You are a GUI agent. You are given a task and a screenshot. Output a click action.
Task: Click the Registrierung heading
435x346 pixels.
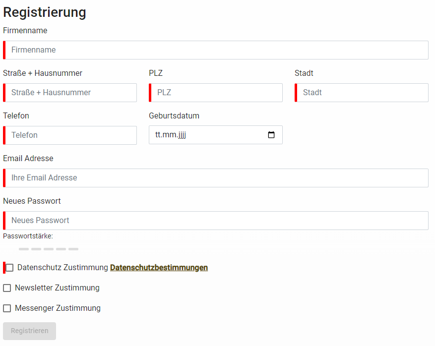45,12
